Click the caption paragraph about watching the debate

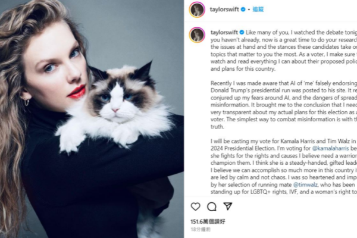pyautogui.click(x=284, y=51)
